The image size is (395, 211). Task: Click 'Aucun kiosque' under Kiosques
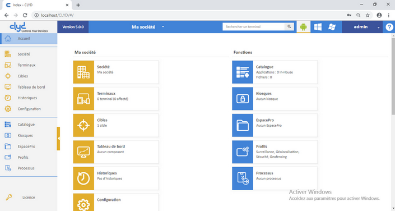click(x=267, y=99)
